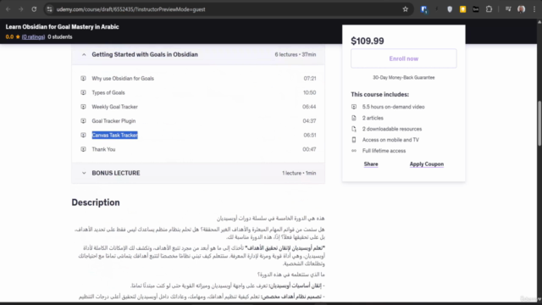Click the Udemy URL address bar
Viewport: 542px width, 305px height.
(x=228, y=9)
